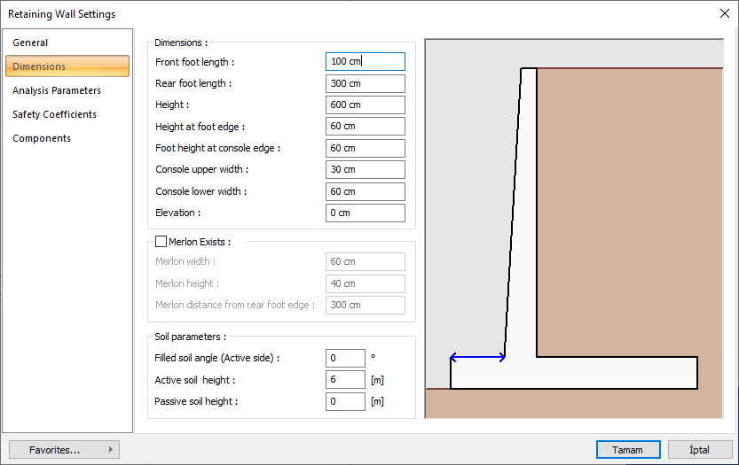
Task: Click the Filled soil angle field
Action: (345, 358)
